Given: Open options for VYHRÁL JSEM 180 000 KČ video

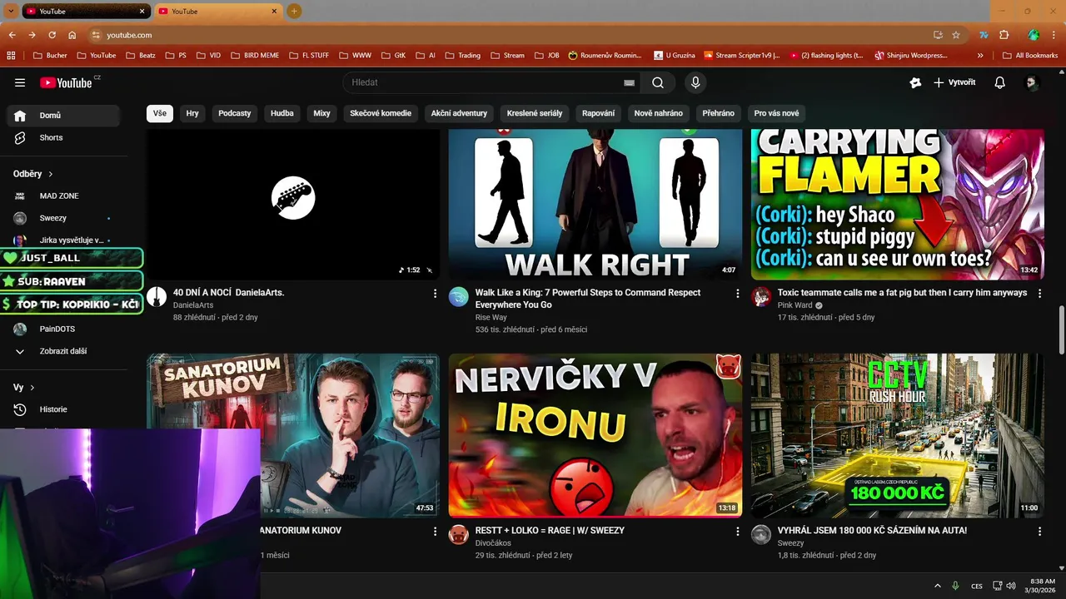Looking at the screenshot, I should (1039, 532).
